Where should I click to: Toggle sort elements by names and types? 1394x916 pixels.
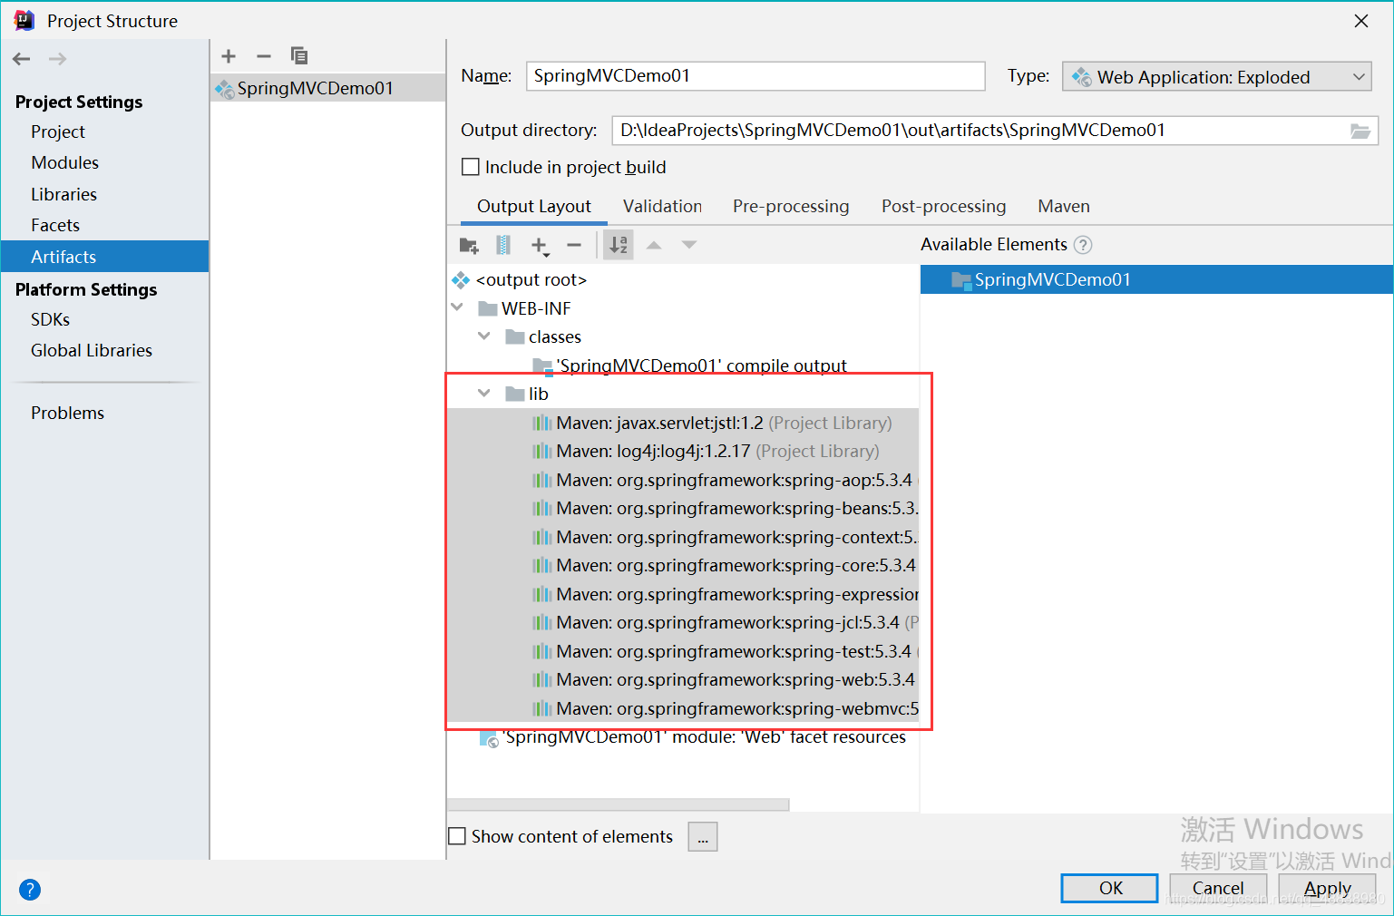tap(619, 245)
